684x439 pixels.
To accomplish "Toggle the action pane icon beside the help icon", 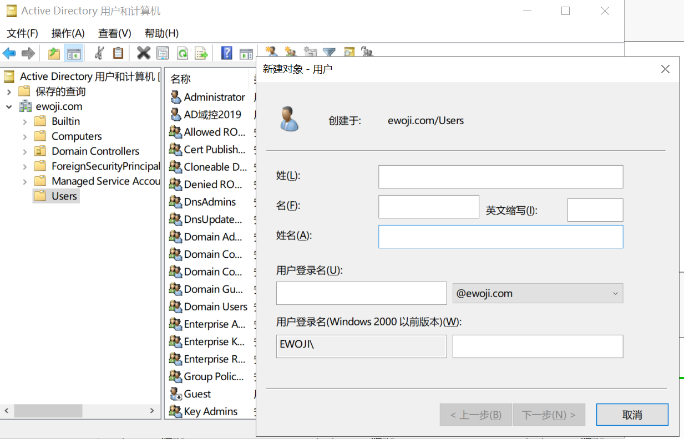I will tap(246, 53).
